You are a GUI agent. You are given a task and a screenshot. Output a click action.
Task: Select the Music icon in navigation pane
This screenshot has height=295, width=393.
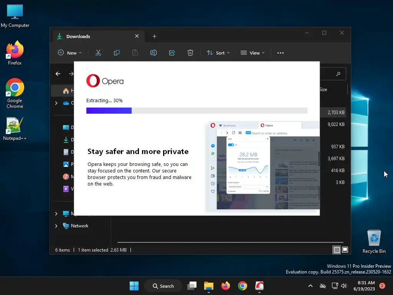point(66,177)
